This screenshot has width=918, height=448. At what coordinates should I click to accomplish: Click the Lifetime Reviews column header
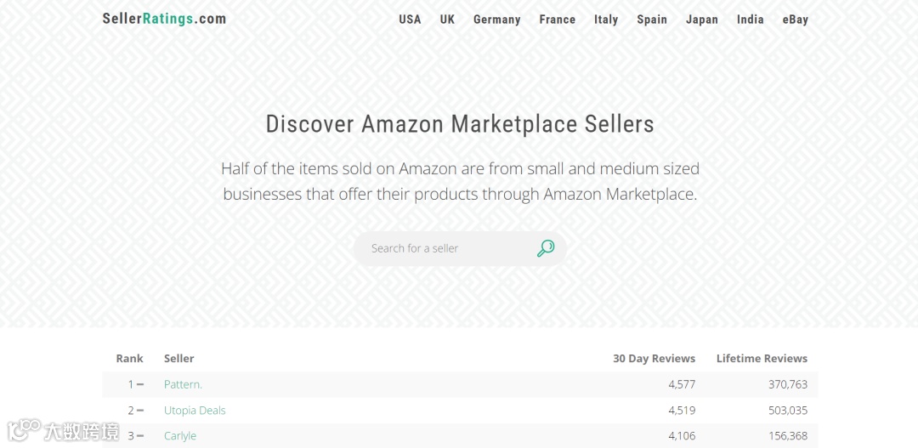click(x=762, y=358)
